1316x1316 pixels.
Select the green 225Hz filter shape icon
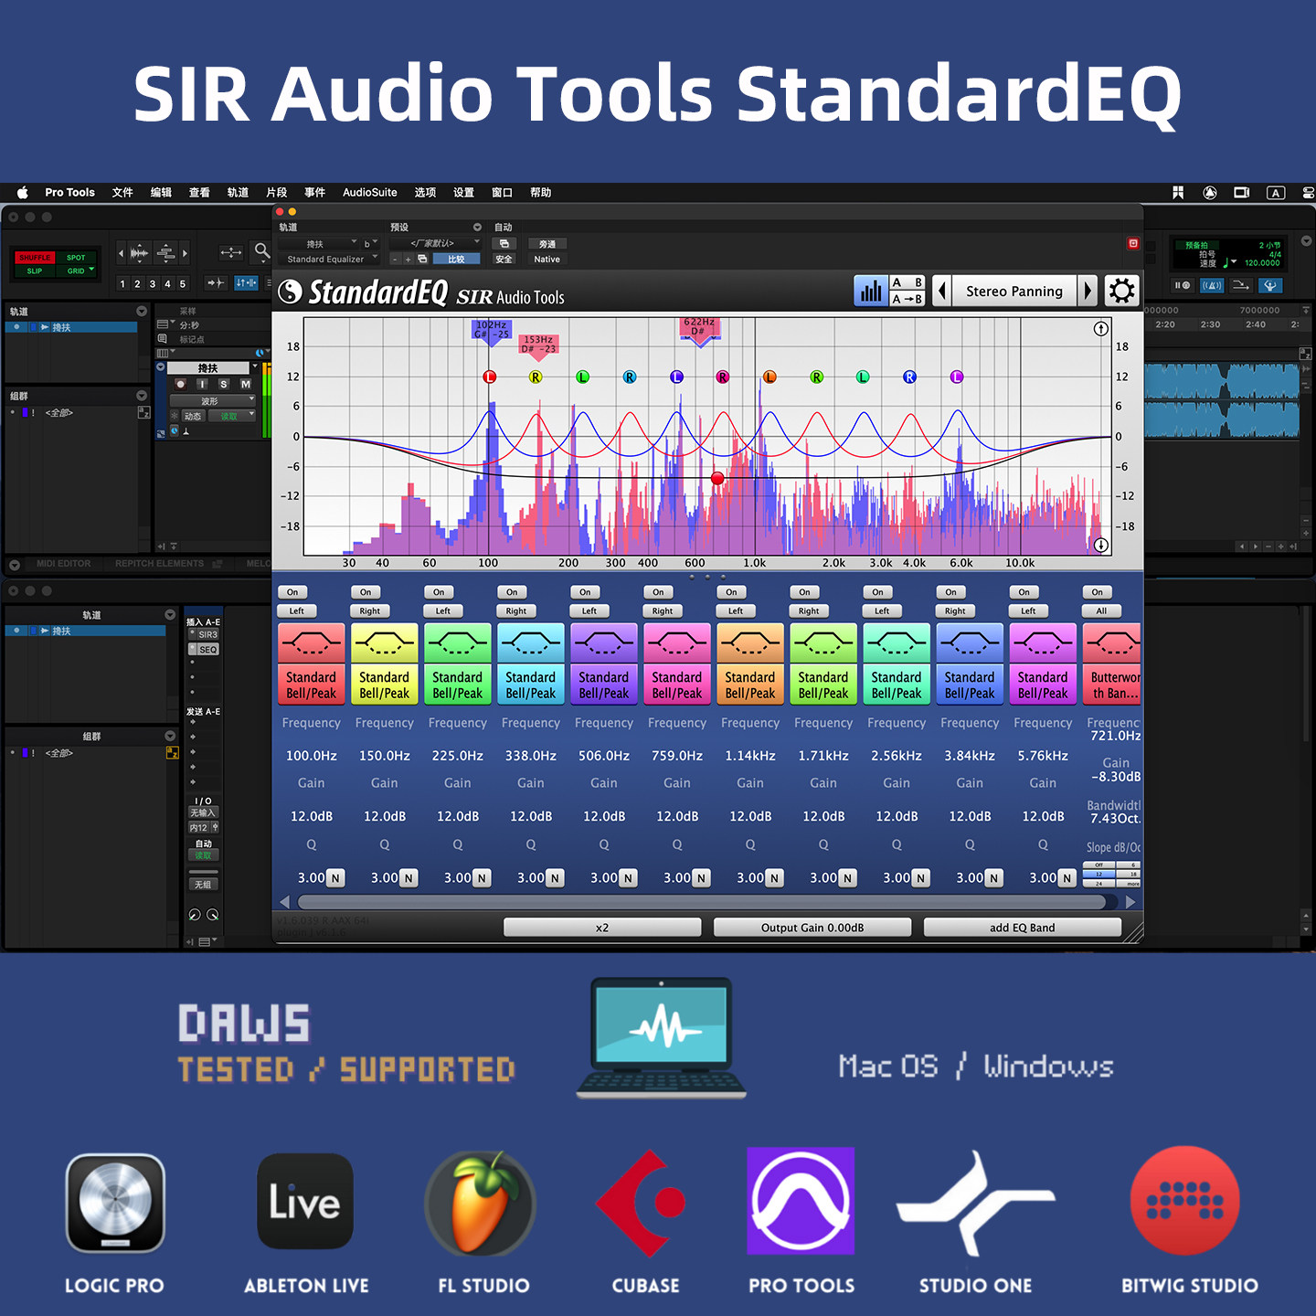[x=458, y=644]
